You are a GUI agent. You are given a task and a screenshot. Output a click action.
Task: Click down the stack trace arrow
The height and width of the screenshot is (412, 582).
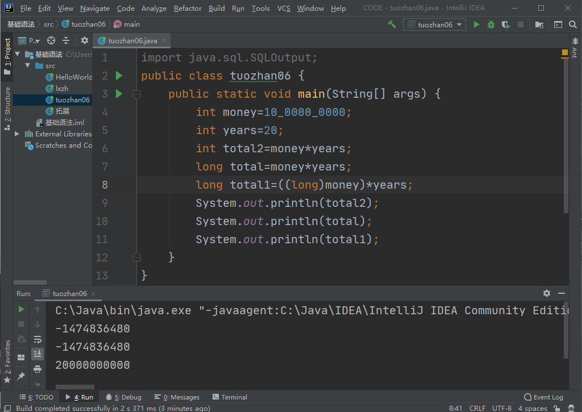coord(38,324)
